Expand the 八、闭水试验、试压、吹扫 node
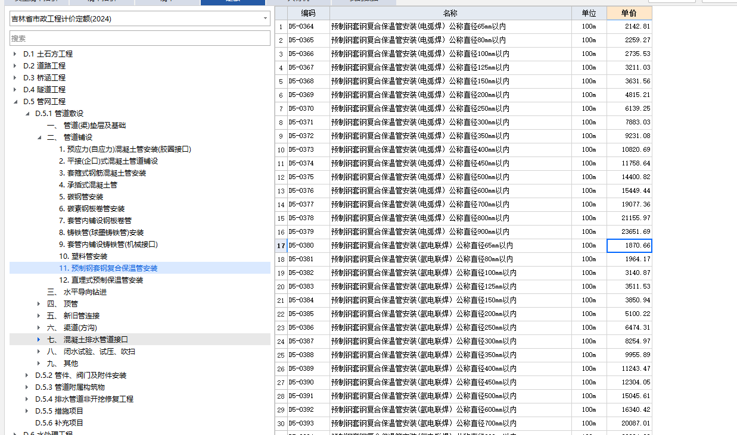Screen dimensions: 737x435 click(x=39, y=352)
